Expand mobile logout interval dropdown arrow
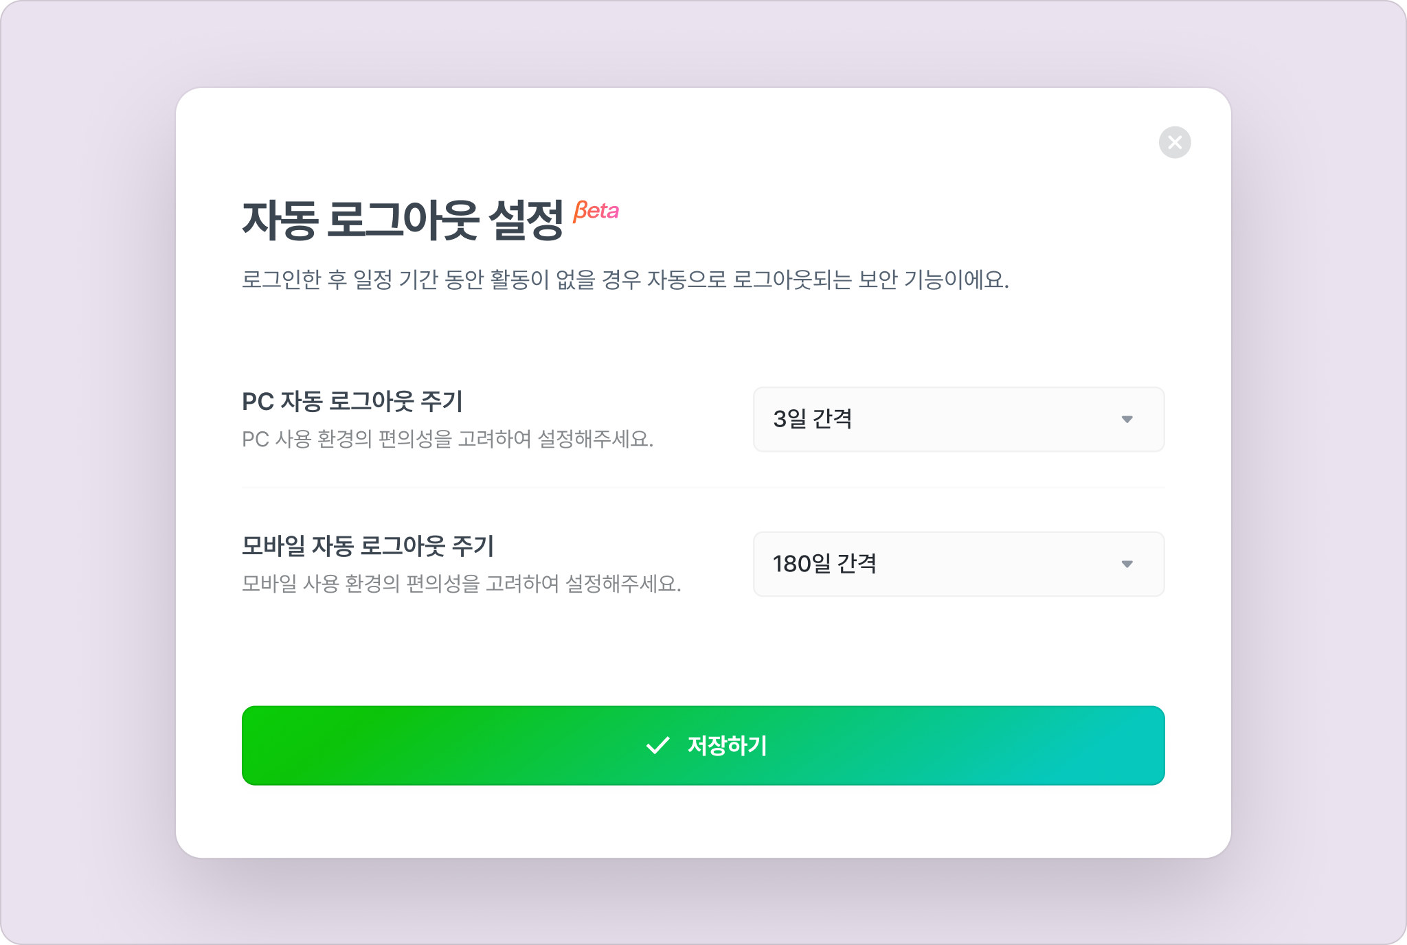The height and width of the screenshot is (945, 1407). pyautogui.click(x=1127, y=564)
